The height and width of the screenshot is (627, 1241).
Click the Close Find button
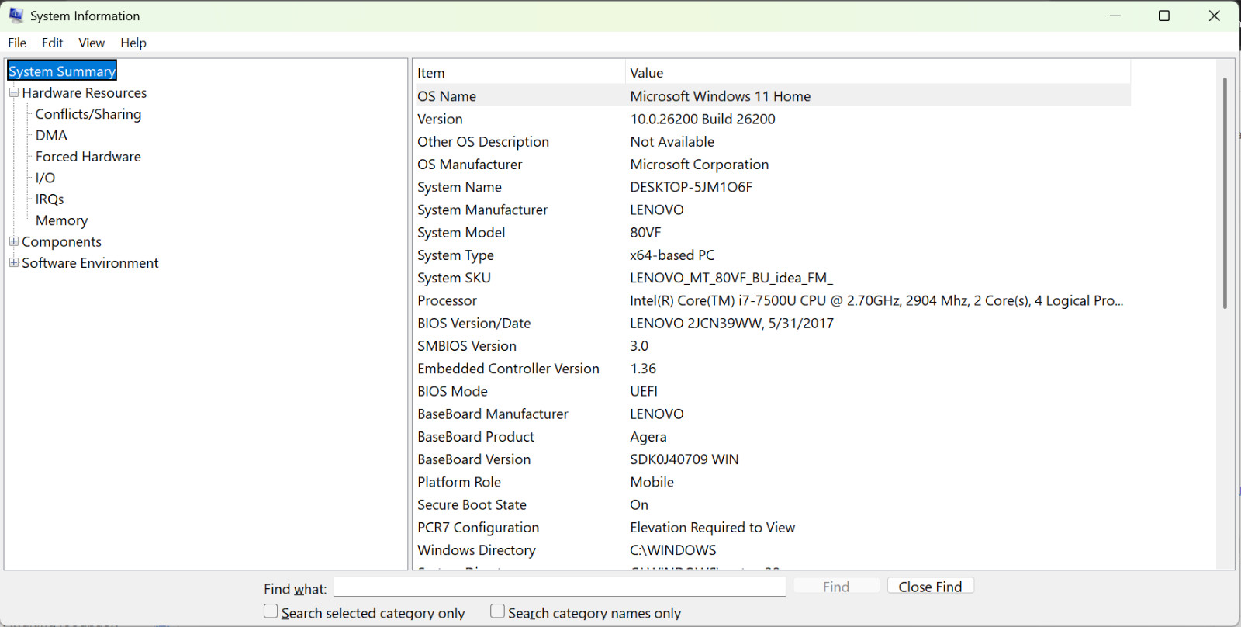930,587
